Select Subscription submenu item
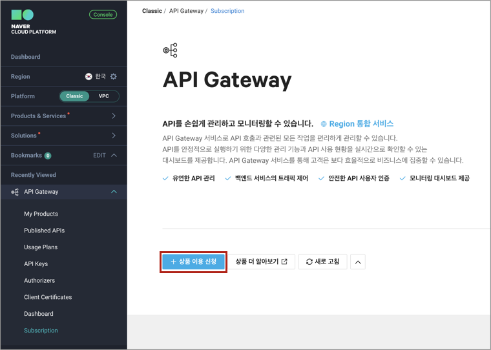 (41, 330)
